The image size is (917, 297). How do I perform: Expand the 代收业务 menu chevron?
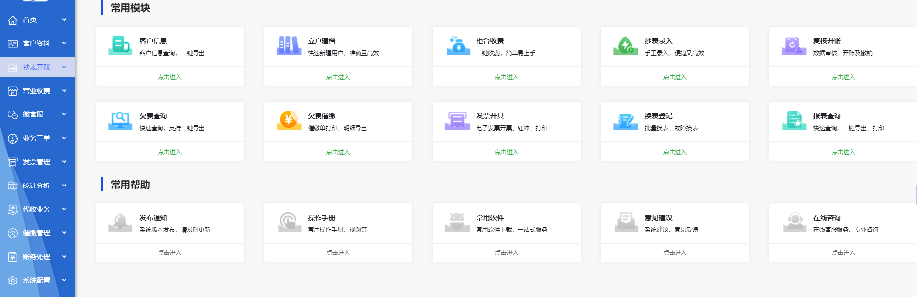[x=64, y=209]
